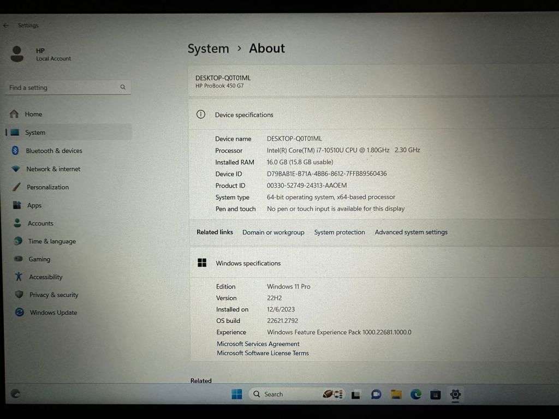Viewport: 559px width, 419px height.
Task: Select the Personalization paintbrush icon
Action: [17, 187]
